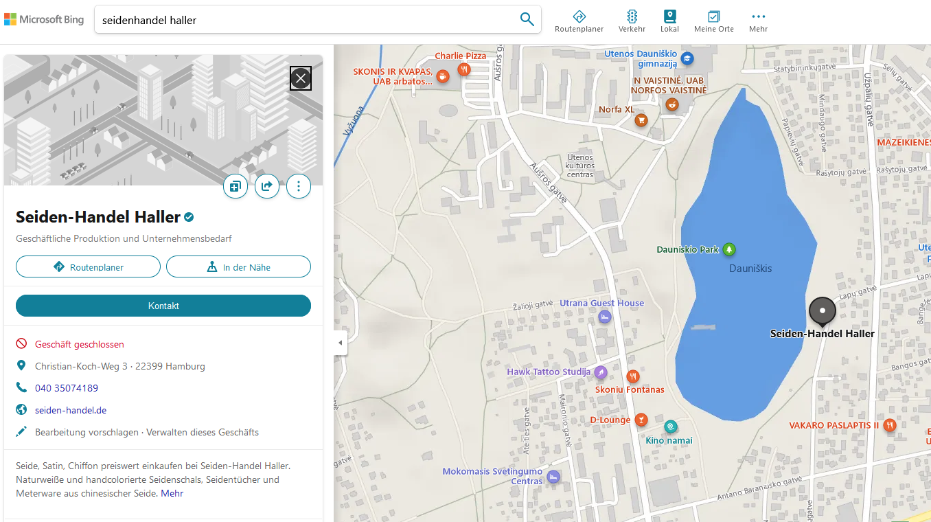Click the SKONIS IR KVAPAS cafe marker
The width and height of the screenshot is (931, 522).
click(443, 76)
